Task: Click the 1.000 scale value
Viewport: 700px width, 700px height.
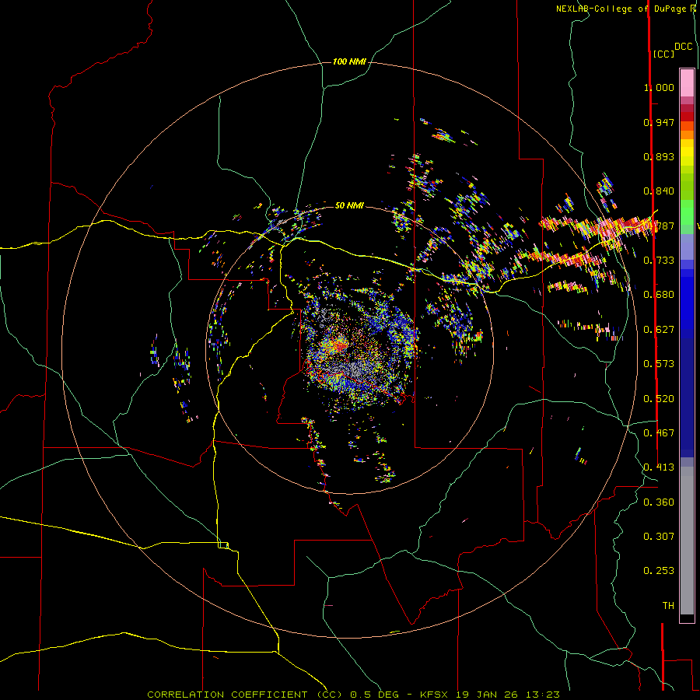Action: tap(659, 87)
